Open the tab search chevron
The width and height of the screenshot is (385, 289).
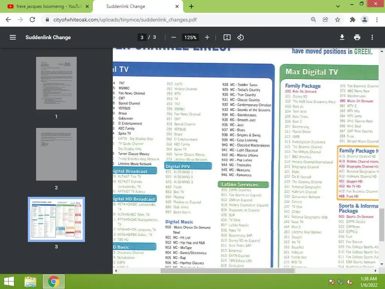click(x=338, y=6)
